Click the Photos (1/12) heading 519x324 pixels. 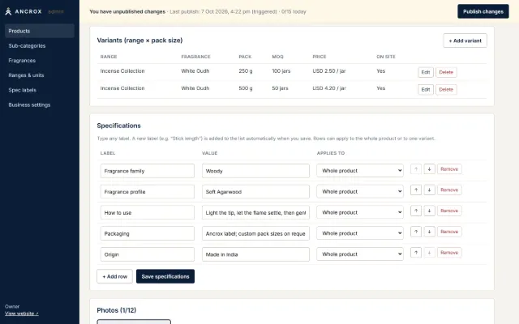tap(117, 310)
